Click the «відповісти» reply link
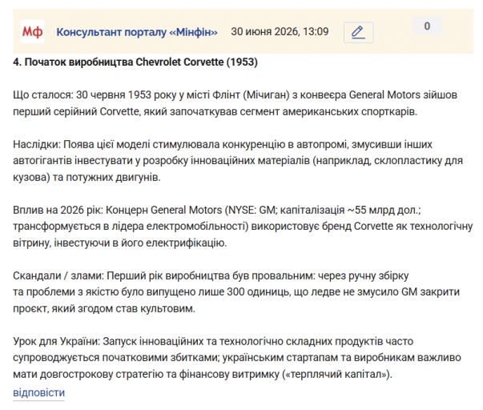Viewport: 483px width, 410px height. pyautogui.click(x=38, y=392)
